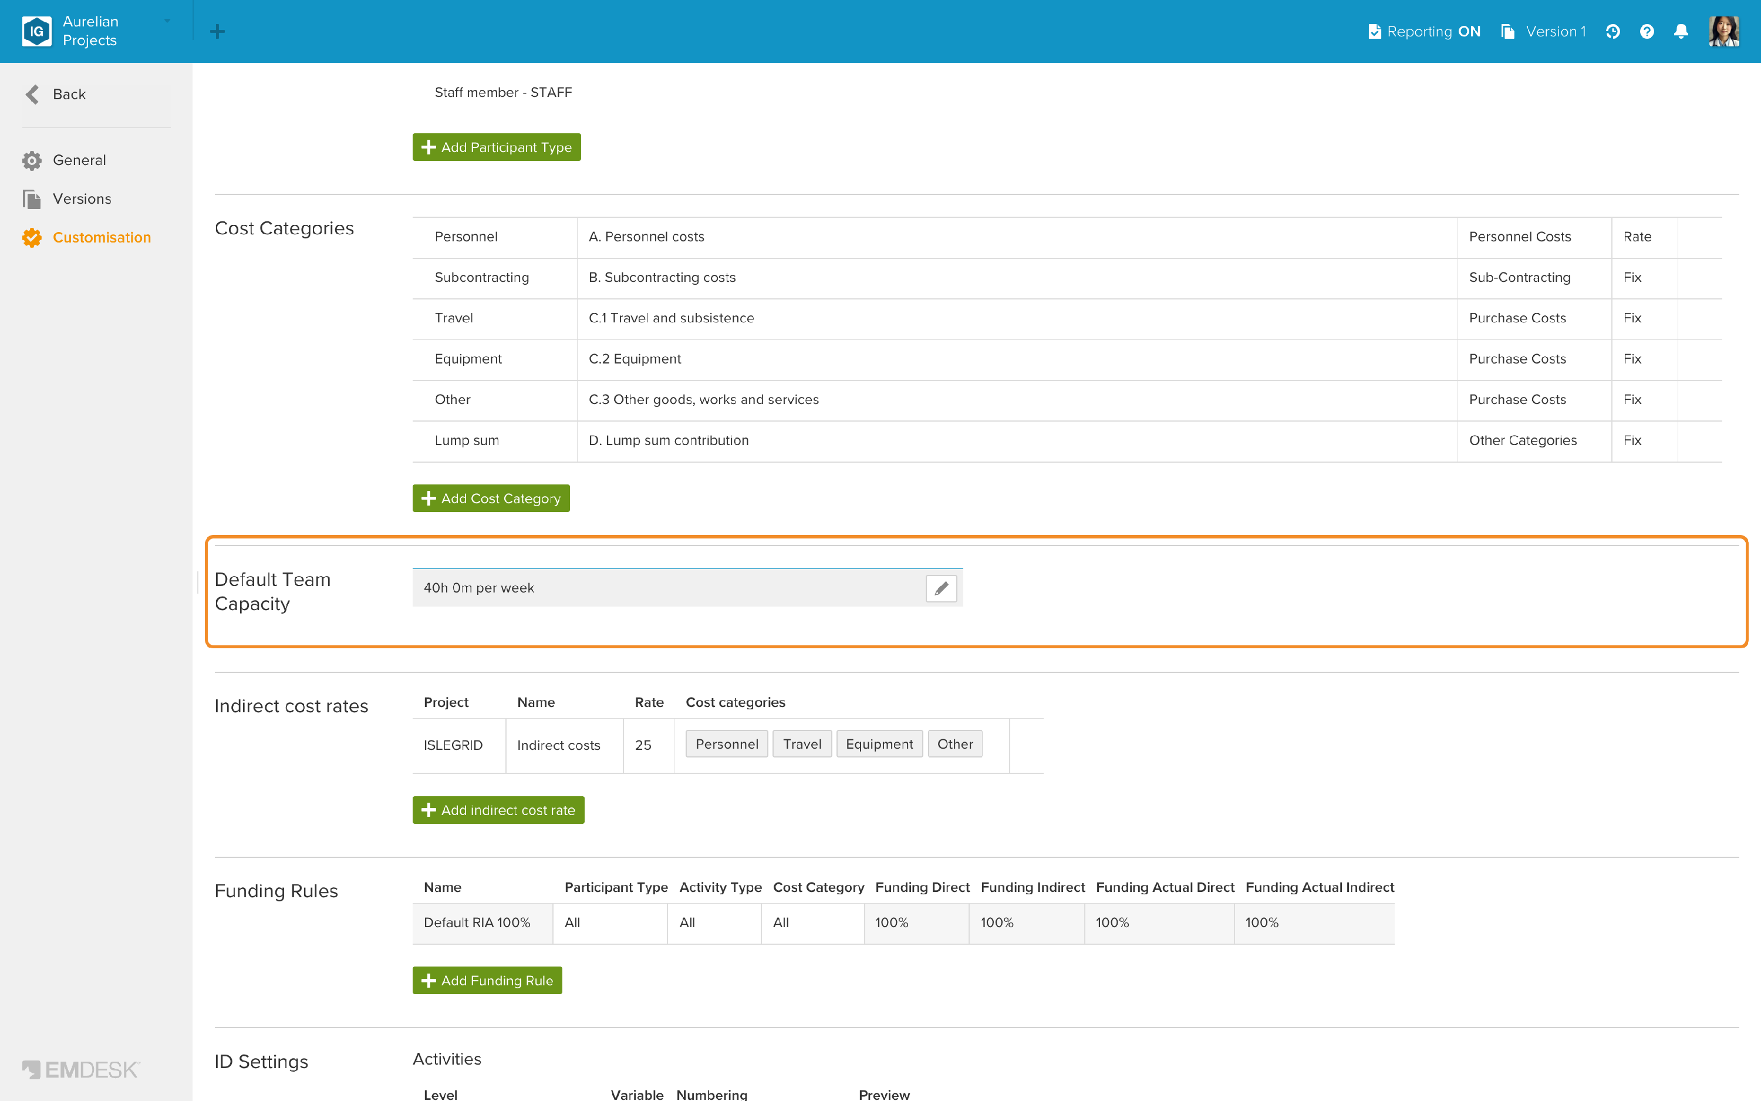Click Add Funding Rule button
Screen dimensions: 1761x1101
point(487,980)
